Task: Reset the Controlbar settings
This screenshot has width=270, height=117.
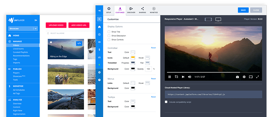Action: (x=153, y=48)
